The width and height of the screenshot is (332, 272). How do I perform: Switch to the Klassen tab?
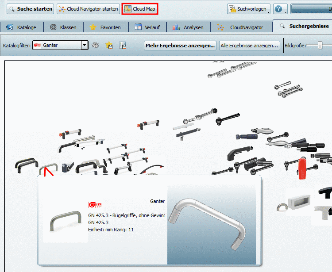63,27
